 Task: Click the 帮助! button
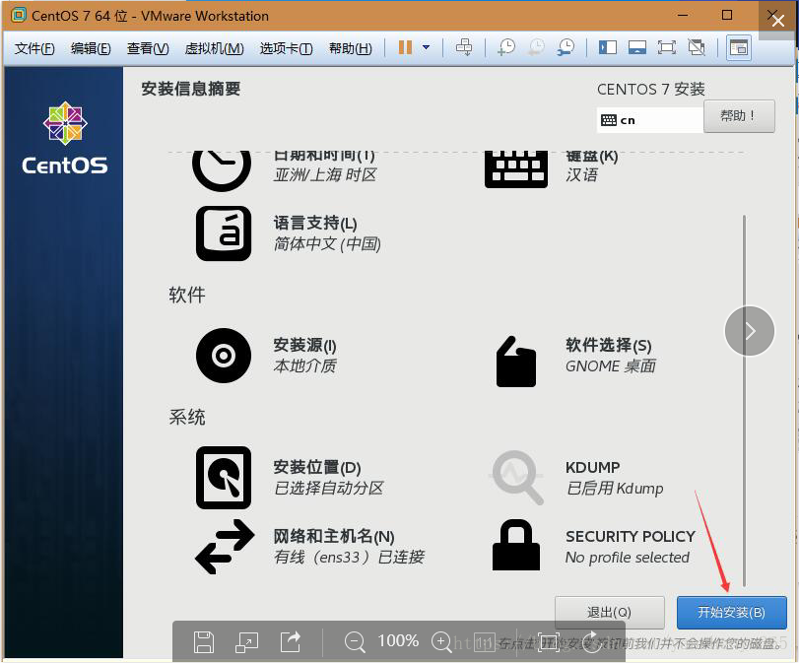(739, 116)
